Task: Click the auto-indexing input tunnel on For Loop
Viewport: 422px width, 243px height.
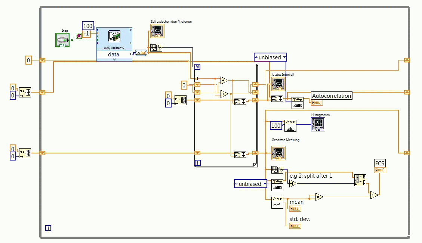Action: coord(196,79)
